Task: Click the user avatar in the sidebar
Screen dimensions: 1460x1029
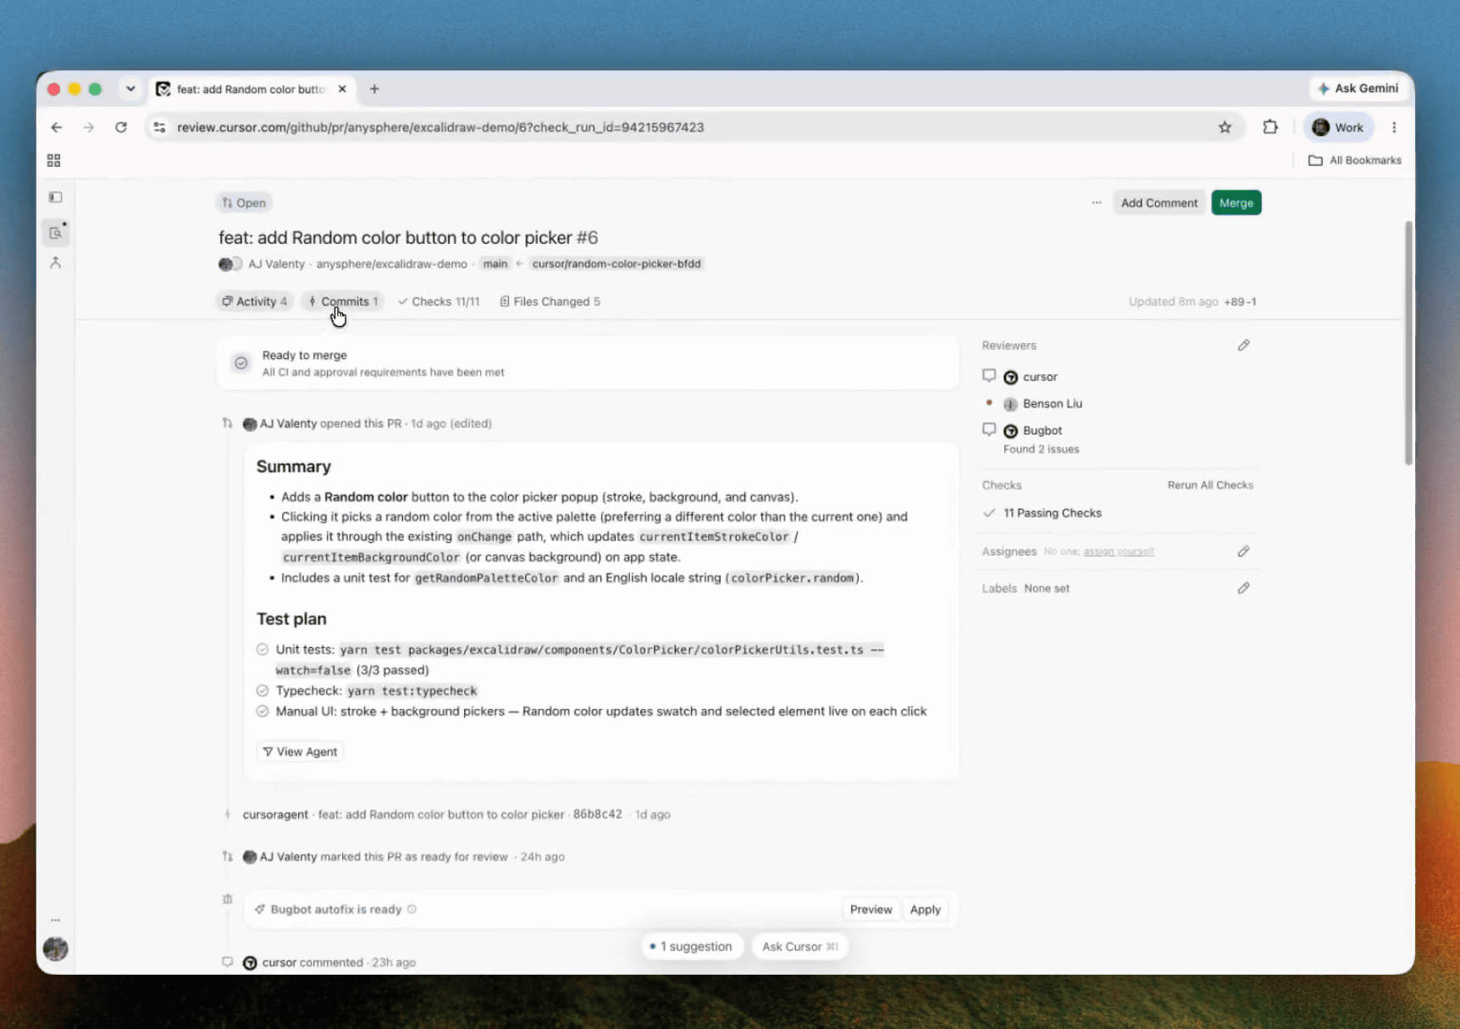Action: pyautogui.click(x=56, y=949)
